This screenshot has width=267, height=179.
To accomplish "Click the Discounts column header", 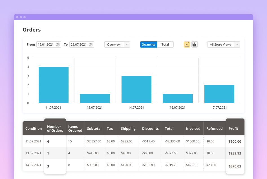I will (150, 129).
